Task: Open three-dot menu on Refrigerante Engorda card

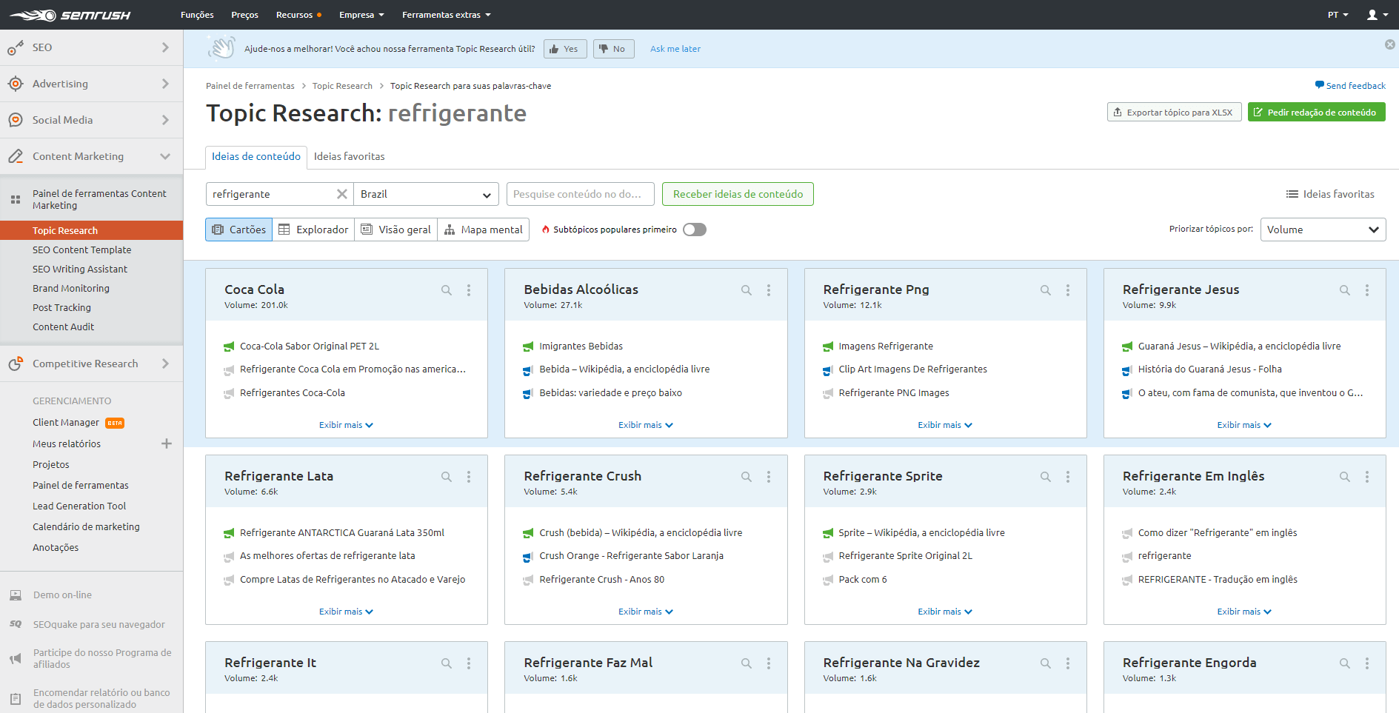Action: pyautogui.click(x=1367, y=663)
